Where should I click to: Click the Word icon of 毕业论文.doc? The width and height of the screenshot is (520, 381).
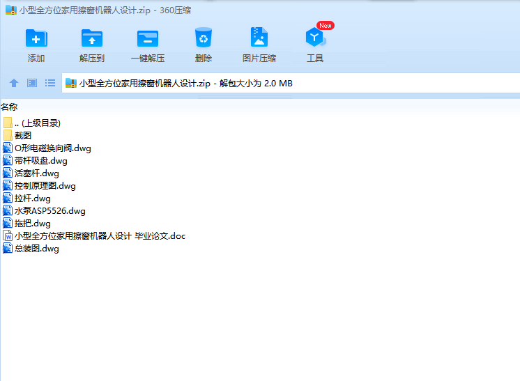[8, 235]
